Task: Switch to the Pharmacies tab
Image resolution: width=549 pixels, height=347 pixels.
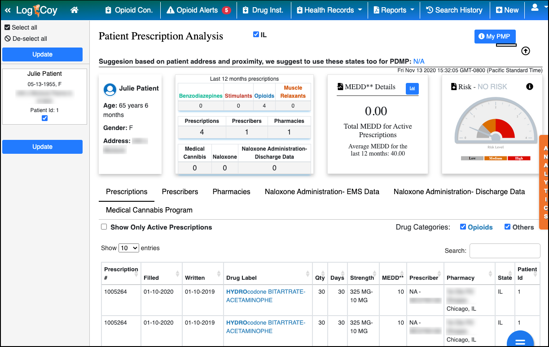Action: 231,191
